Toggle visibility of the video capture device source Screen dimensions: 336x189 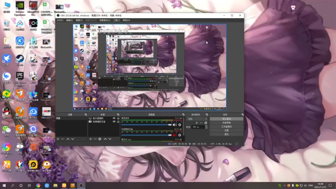pyautogui.click(x=114, y=121)
